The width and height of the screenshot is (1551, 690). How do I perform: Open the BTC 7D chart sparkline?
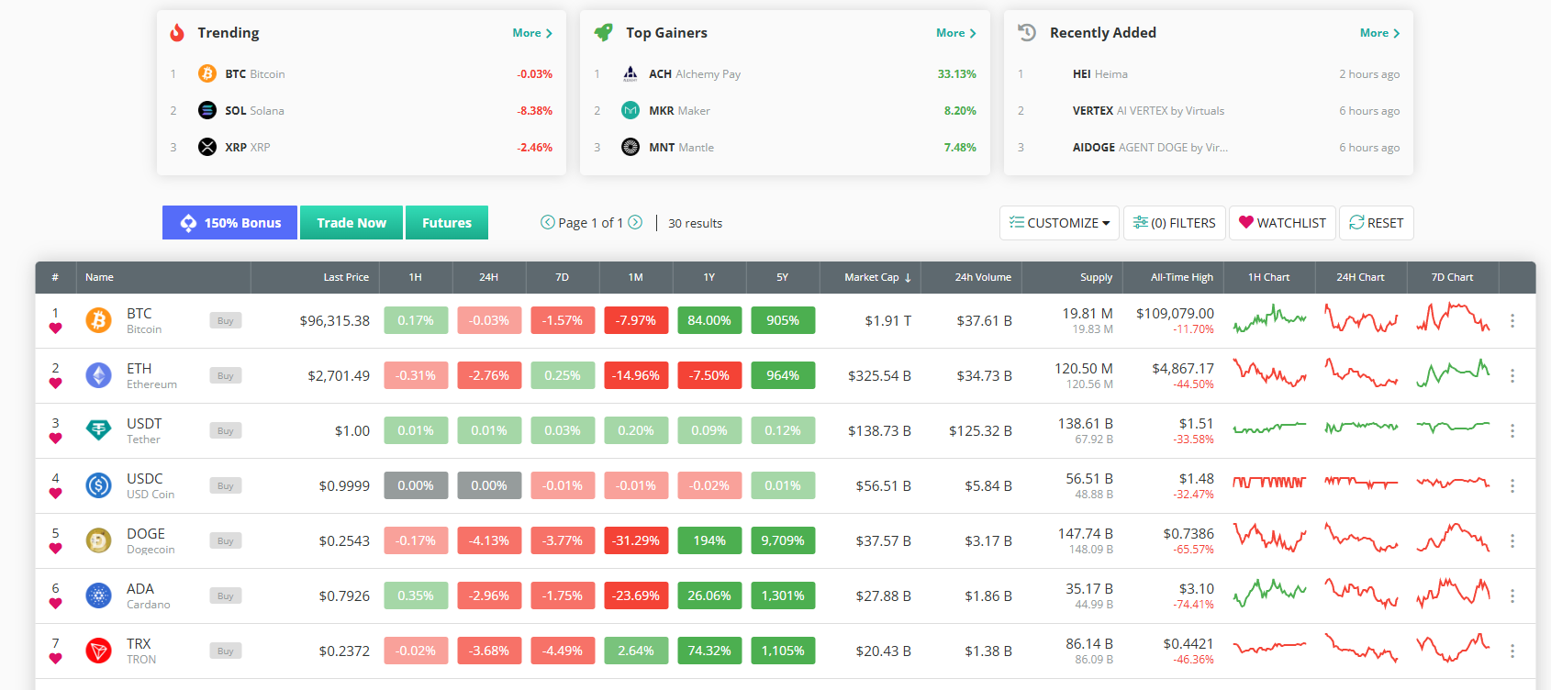tap(1453, 318)
